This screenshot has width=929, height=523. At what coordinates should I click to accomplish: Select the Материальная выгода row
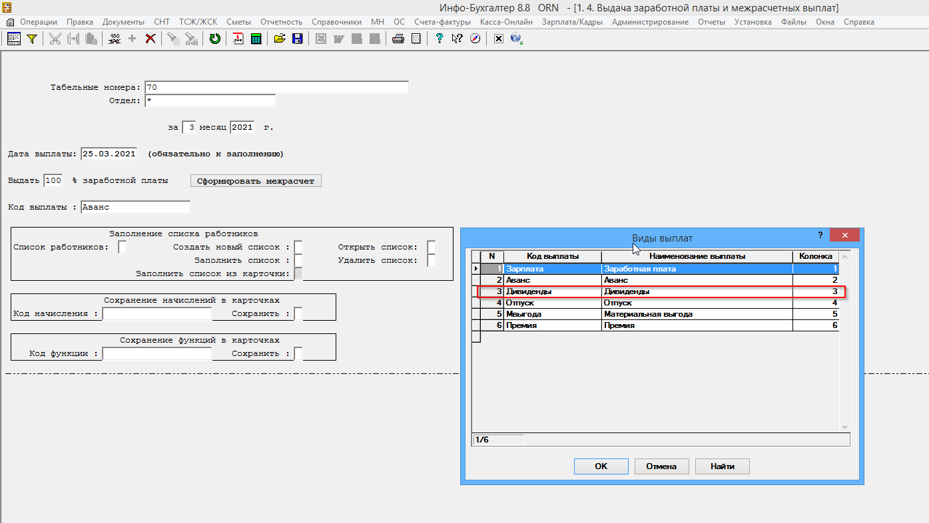point(655,314)
